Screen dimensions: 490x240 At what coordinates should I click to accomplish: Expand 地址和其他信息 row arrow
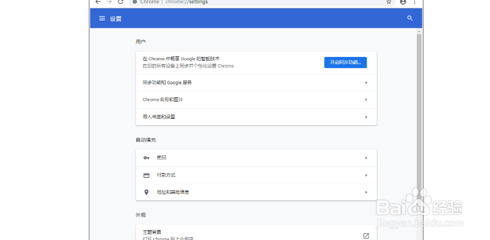tap(366, 192)
